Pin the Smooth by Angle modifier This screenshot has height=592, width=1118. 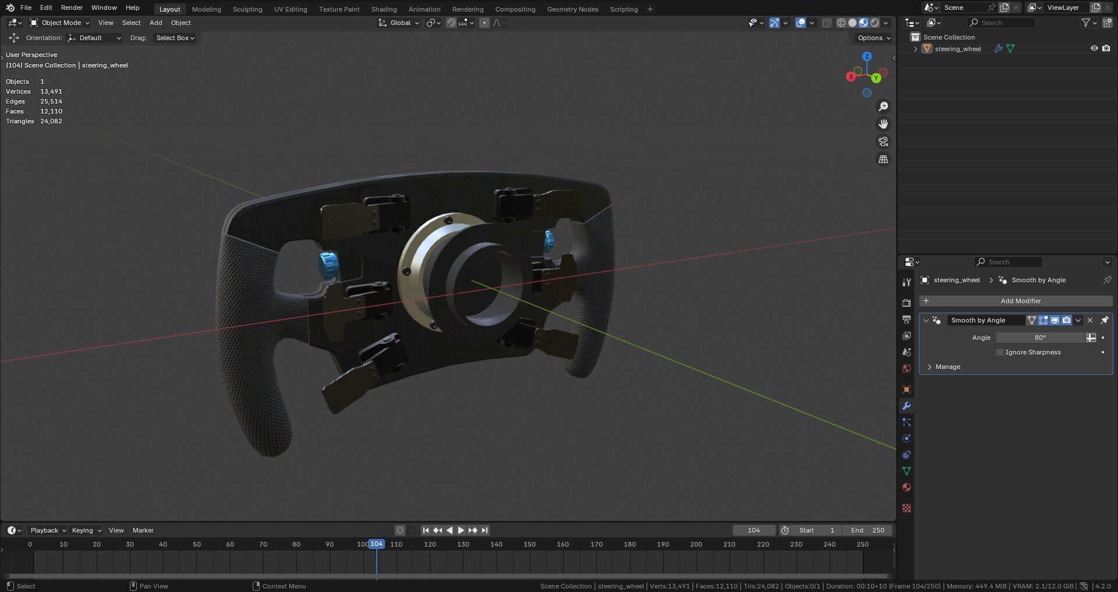pos(1104,320)
